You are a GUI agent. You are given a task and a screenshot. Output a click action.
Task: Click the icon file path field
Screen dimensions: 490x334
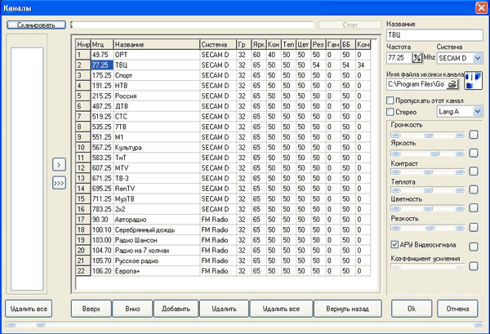416,84
